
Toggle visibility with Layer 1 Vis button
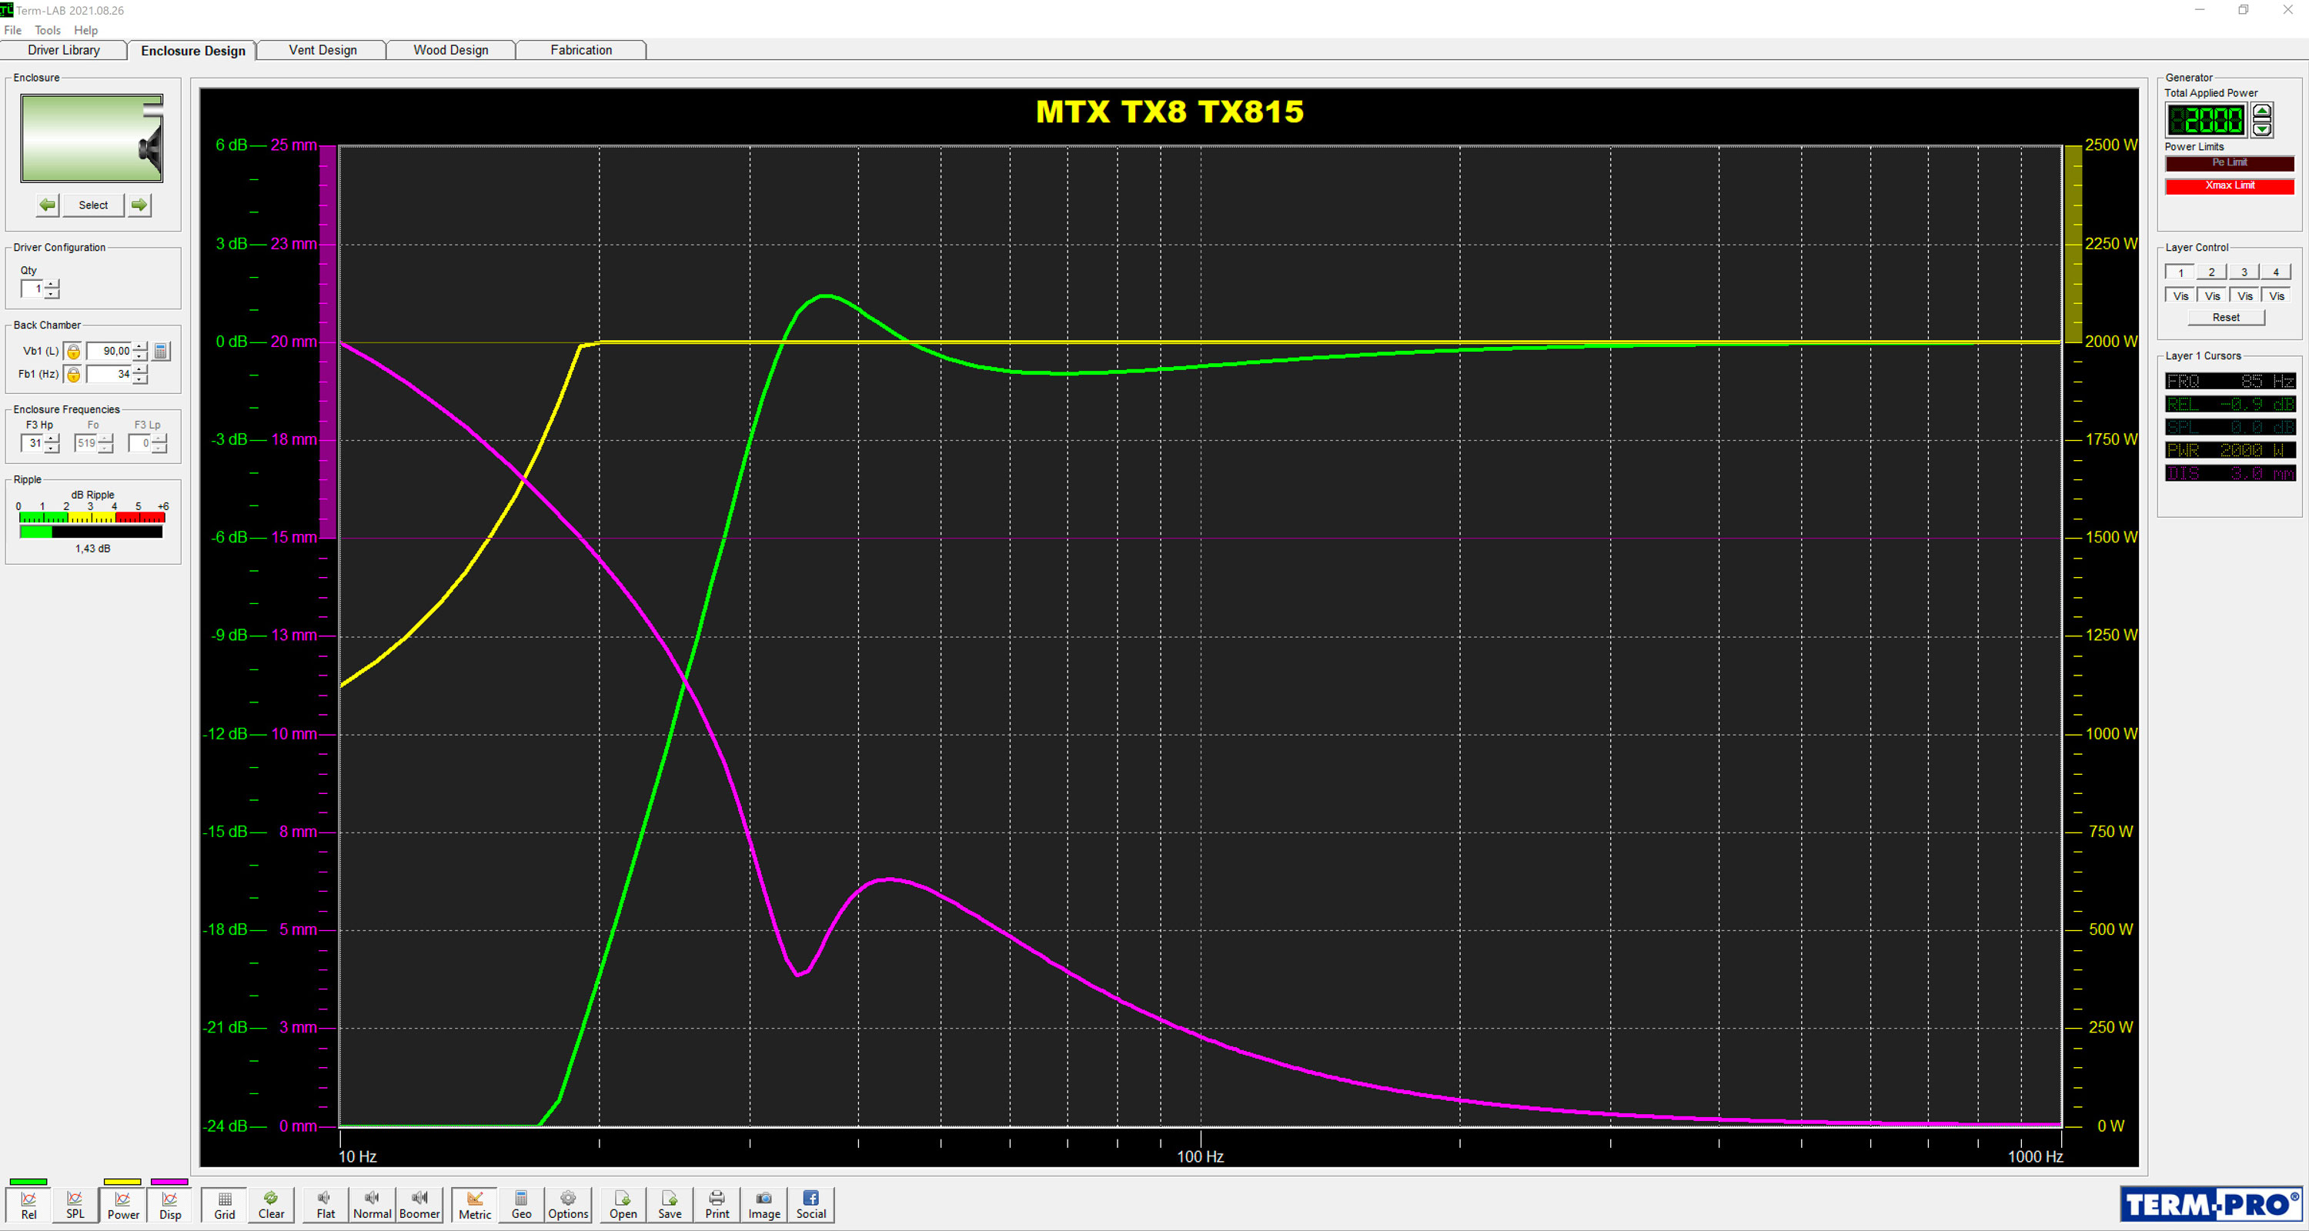pos(2180,295)
